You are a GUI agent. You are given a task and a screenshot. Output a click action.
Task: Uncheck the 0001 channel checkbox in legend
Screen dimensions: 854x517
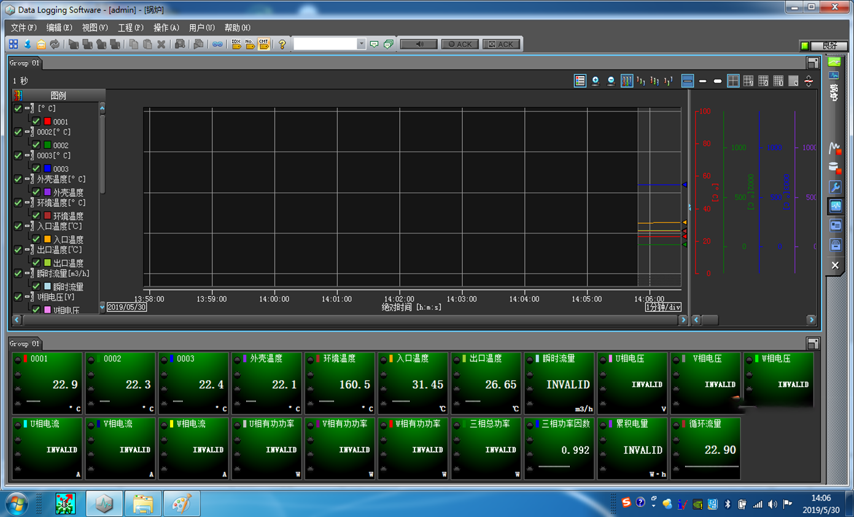[x=36, y=121]
